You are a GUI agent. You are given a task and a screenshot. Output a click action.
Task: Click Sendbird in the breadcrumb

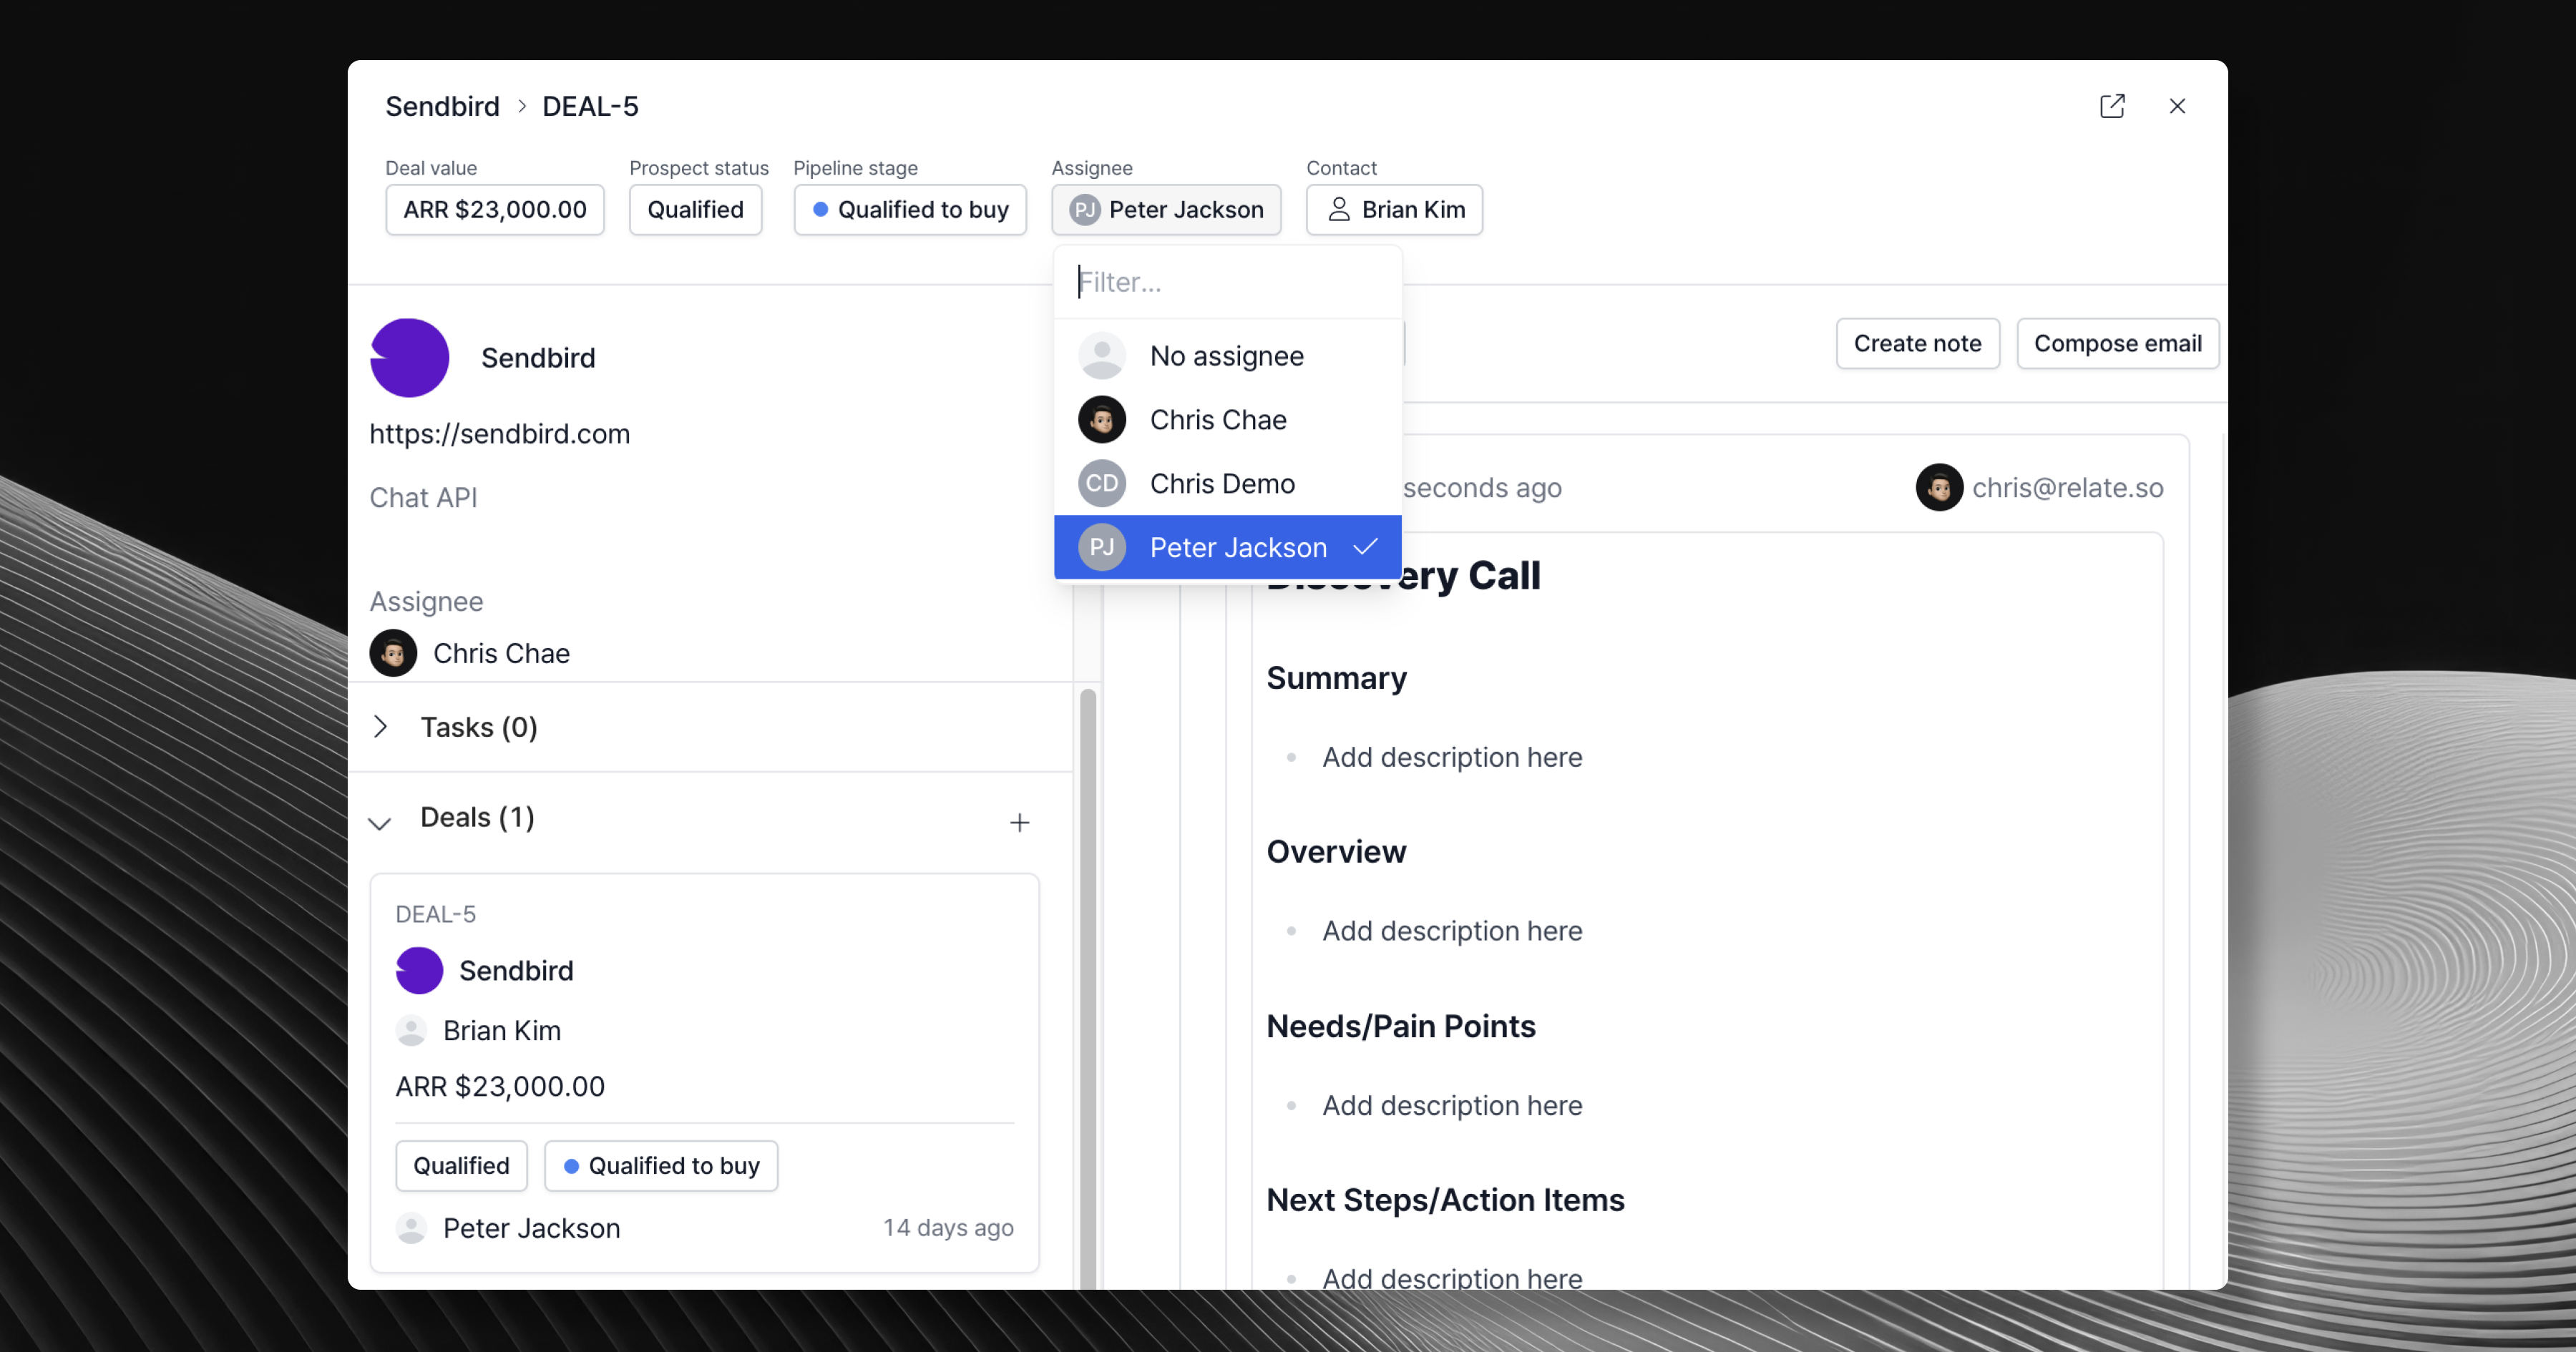(442, 106)
